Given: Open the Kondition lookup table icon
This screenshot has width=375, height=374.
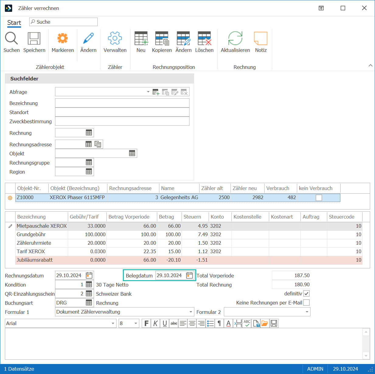Looking at the screenshot, I should 89,284.
